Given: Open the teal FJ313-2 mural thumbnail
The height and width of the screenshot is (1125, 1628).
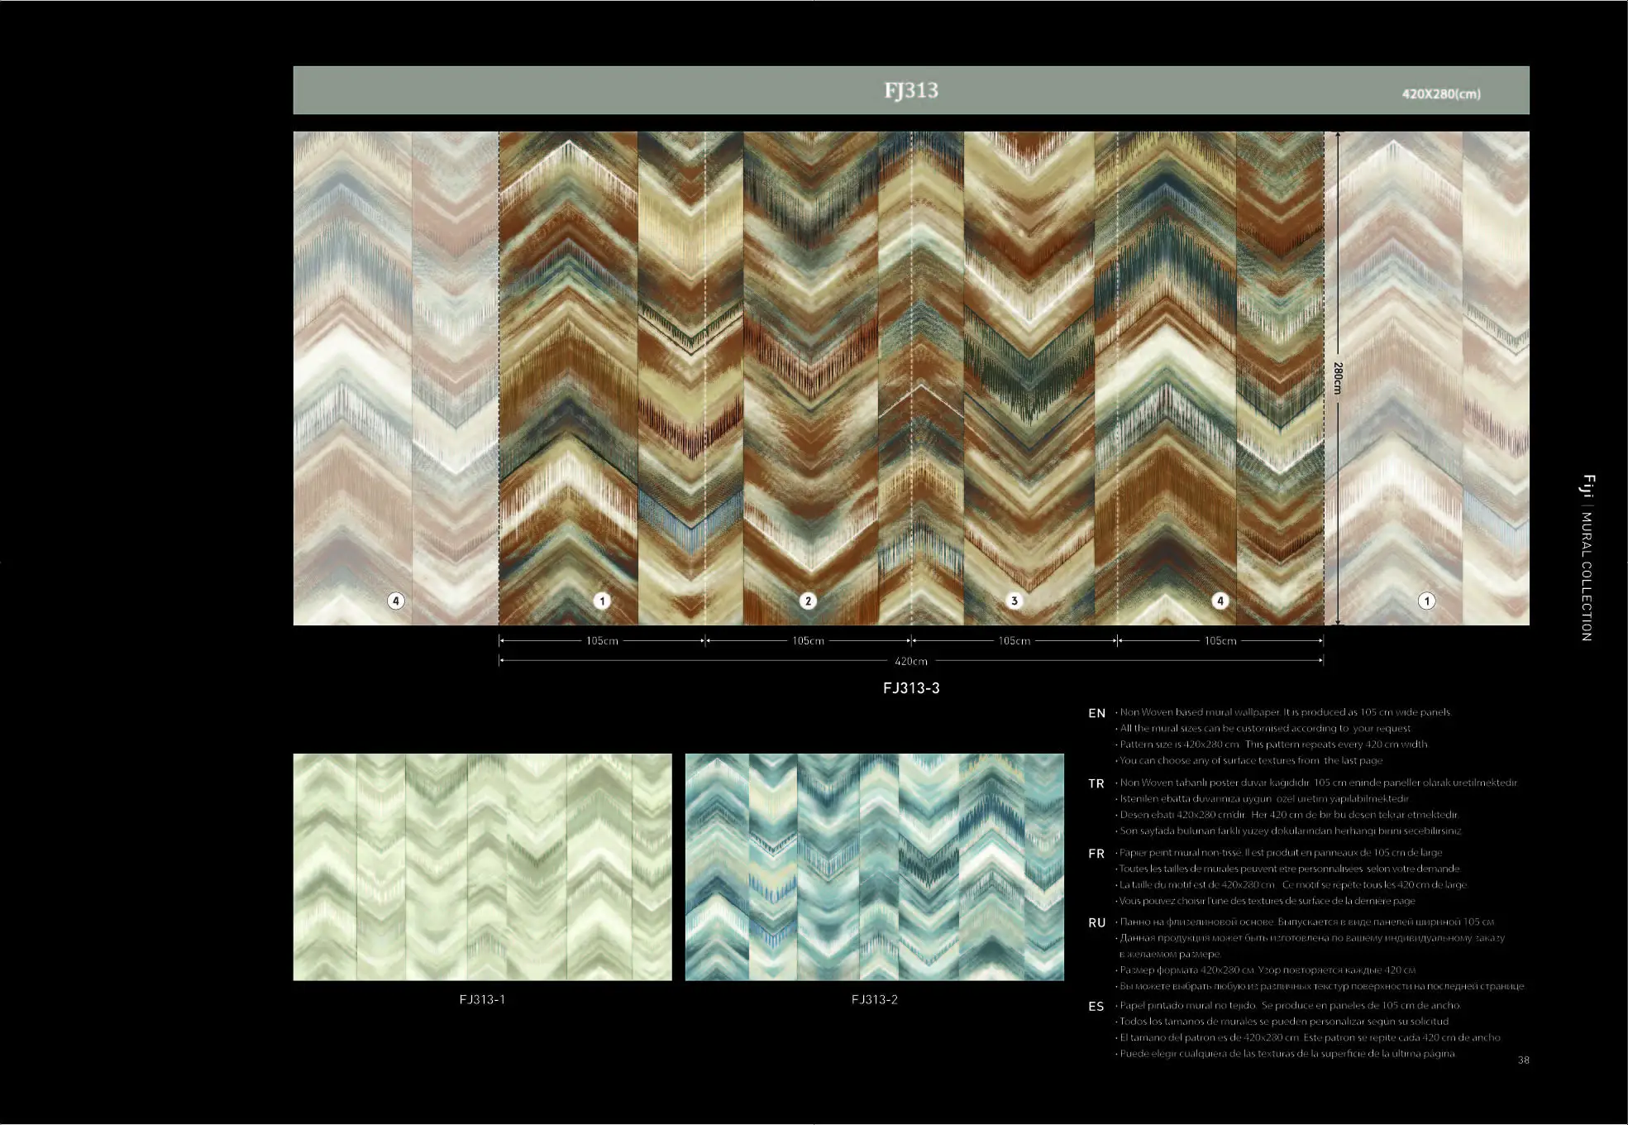Looking at the screenshot, I should [874, 866].
